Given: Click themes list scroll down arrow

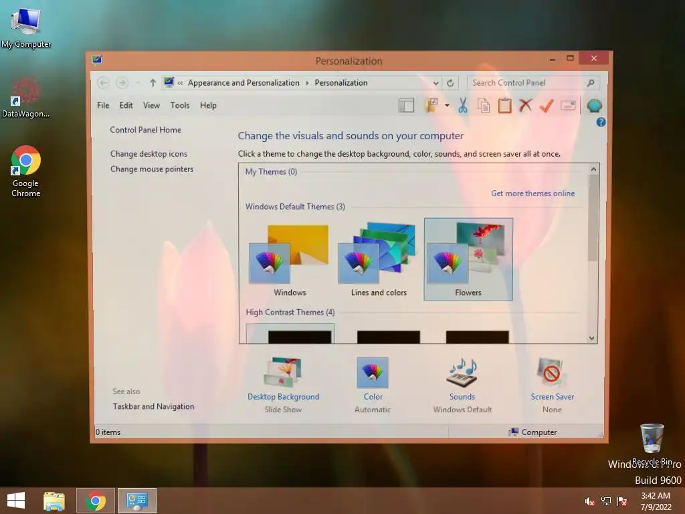Looking at the screenshot, I should pyautogui.click(x=593, y=338).
